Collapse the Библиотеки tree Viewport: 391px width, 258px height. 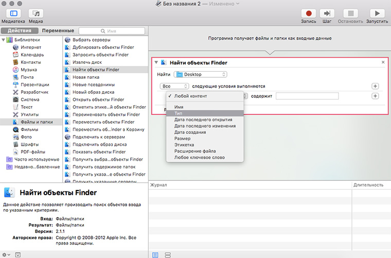(3, 40)
